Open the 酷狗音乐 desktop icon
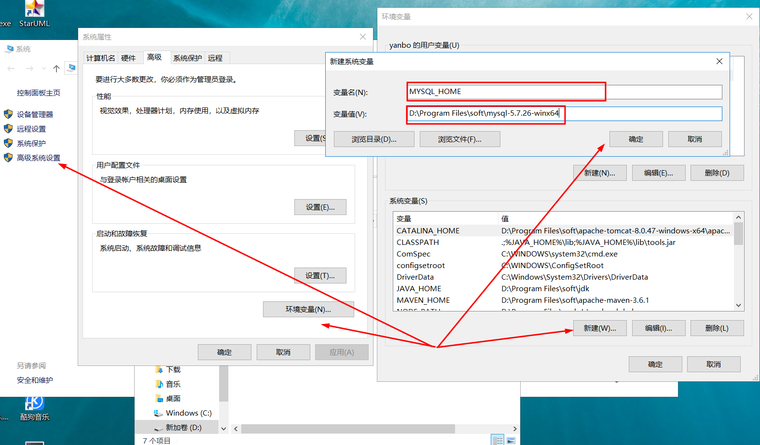 click(x=34, y=409)
